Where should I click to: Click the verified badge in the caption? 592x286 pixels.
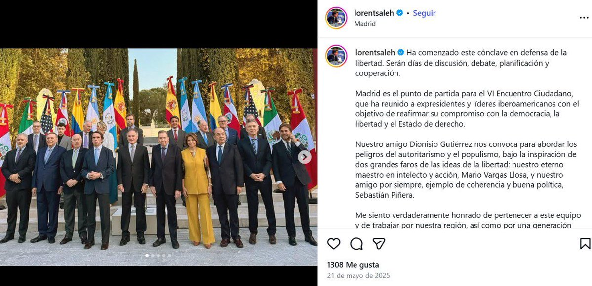point(400,52)
